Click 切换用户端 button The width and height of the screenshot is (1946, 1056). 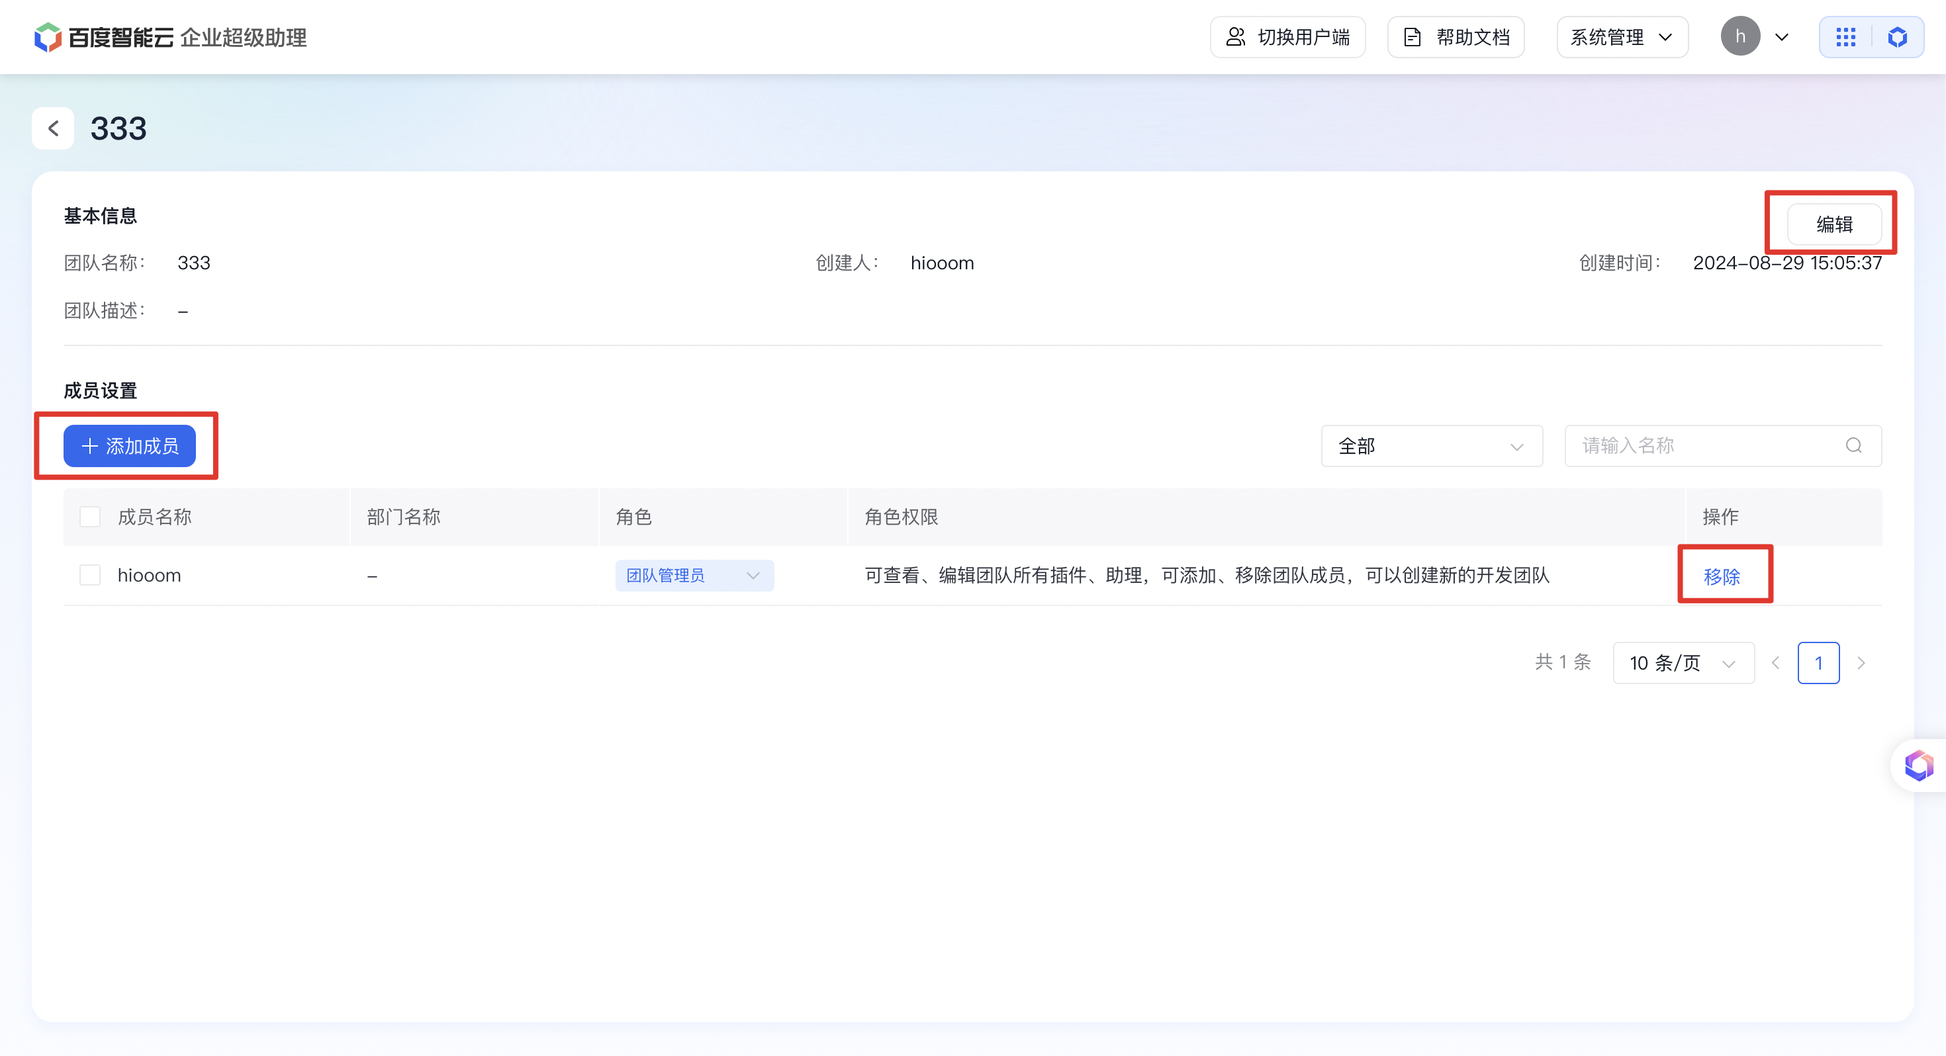click(1287, 37)
